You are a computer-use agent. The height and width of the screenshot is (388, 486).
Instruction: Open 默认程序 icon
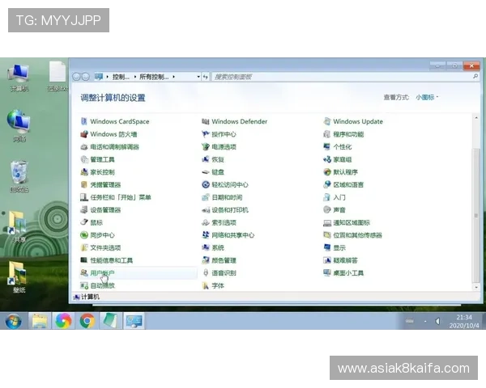(327, 172)
